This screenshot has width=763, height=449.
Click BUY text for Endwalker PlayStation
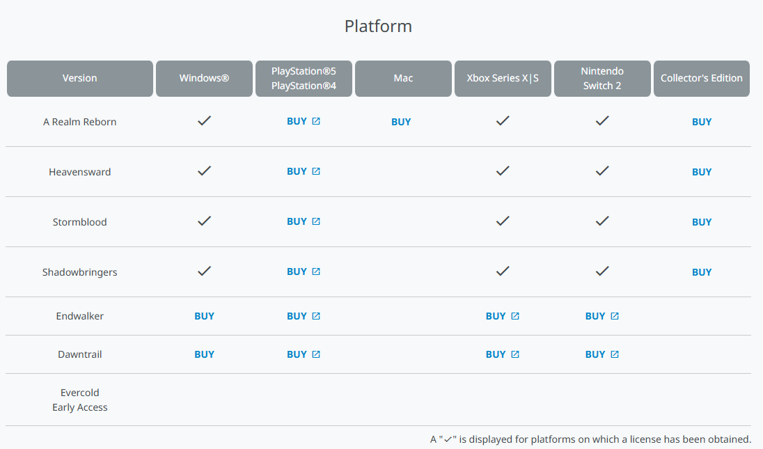click(297, 316)
